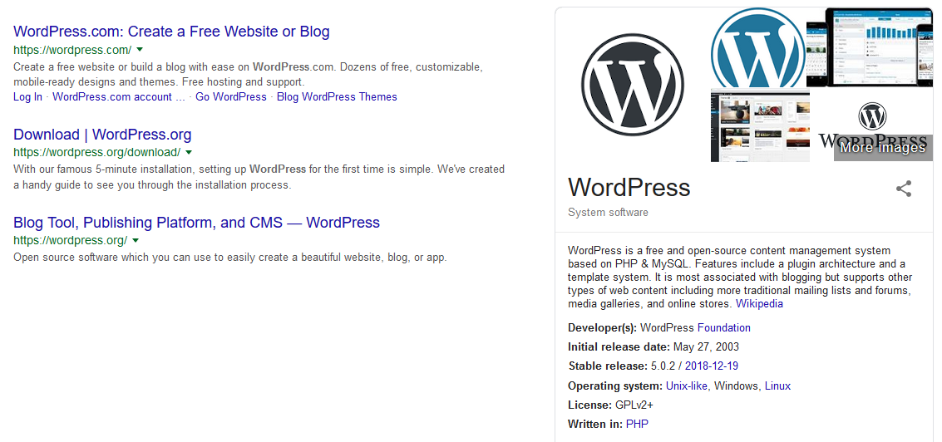Image resolution: width=942 pixels, height=442 pixels.
Task: Open the blue WordPress logo image
Action: point(757,48)
